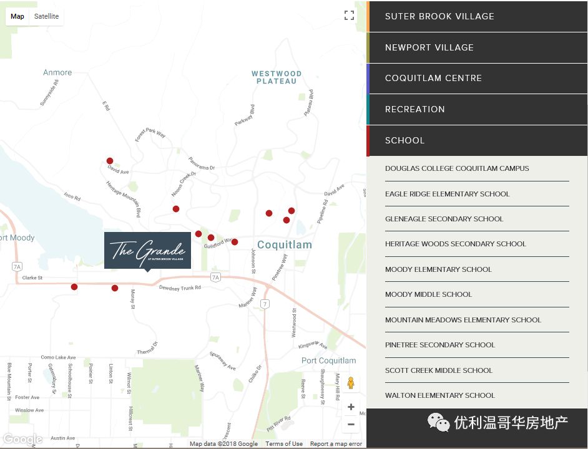The image size is (588, 449).
Task: Click the Google logo on the map
Action: point(22,439)
